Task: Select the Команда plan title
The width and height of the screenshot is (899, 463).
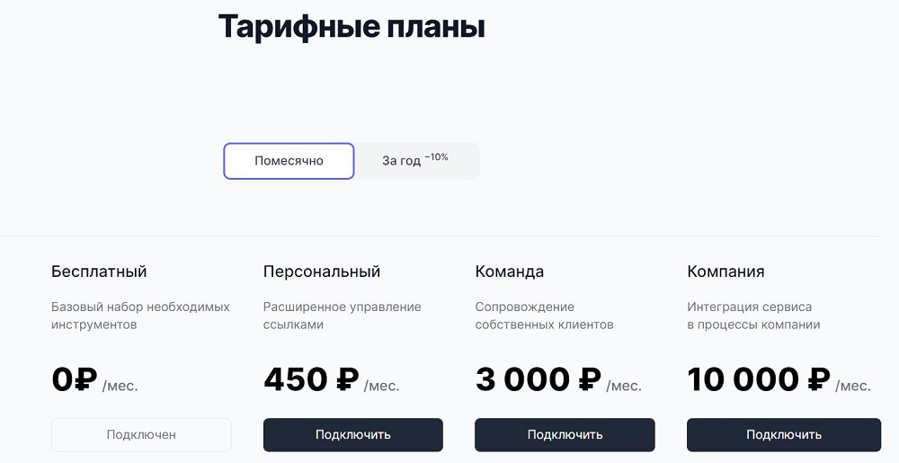Action: (x=509, y=272)
